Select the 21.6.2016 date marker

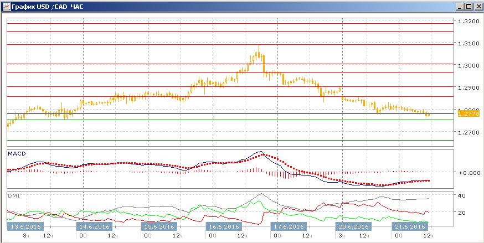(x=410, y=226)
